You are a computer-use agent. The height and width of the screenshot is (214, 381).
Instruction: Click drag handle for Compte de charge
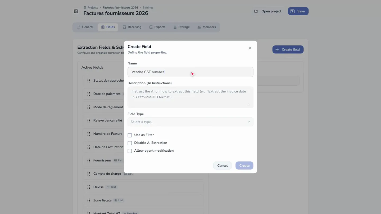(89, 174)
